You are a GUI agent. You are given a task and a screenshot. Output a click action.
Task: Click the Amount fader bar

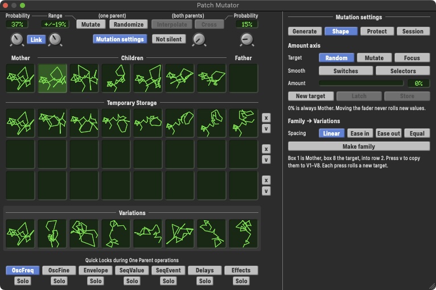361,83
